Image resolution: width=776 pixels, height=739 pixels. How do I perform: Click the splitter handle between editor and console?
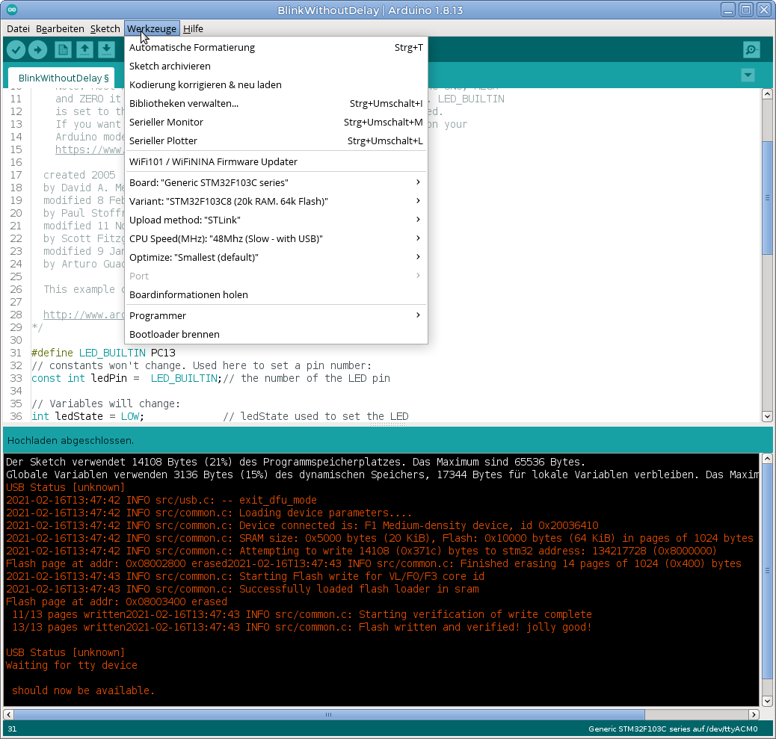[x=387, y=424]
